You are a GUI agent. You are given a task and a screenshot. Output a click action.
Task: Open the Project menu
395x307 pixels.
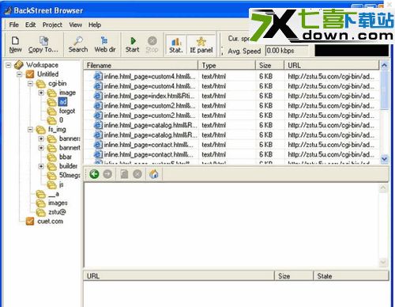52,25
